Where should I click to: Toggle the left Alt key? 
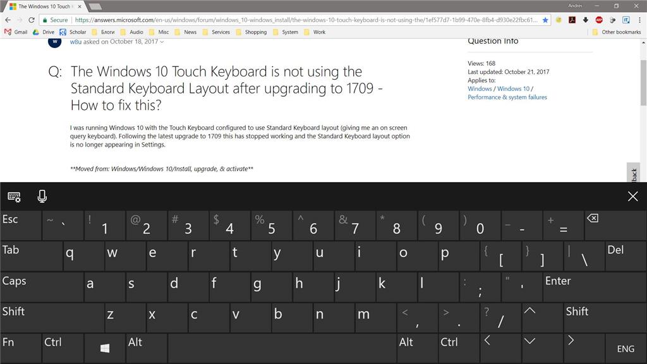(x=147, y=348)
